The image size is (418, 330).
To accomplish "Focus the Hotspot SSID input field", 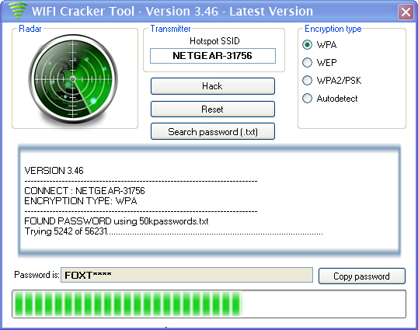I will [213, 56].
